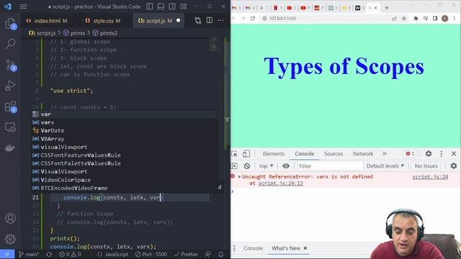The image size is (461, 259).
Task: Open the Manage gear in VS Code
Action: 10,239
